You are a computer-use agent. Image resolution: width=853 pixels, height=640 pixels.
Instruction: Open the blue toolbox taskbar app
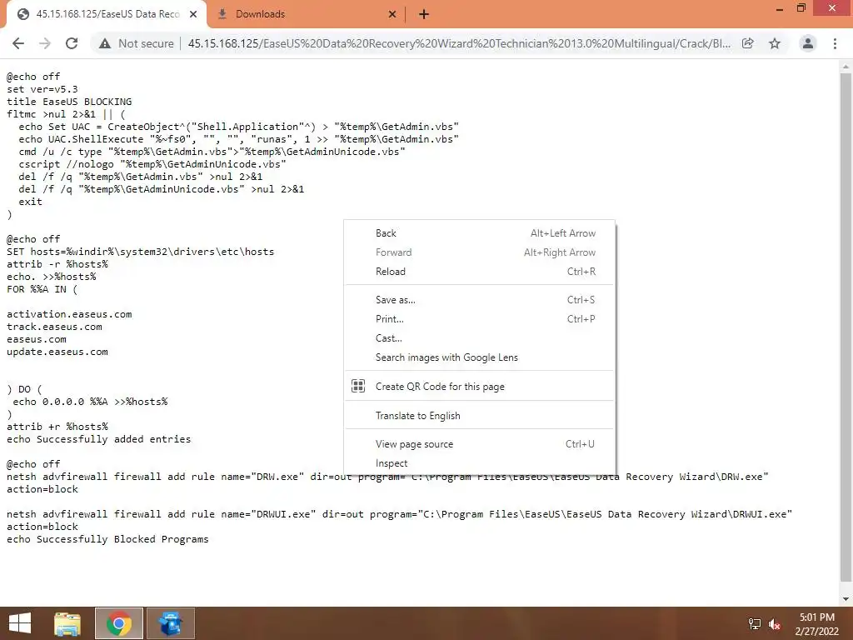pos(171,623)
